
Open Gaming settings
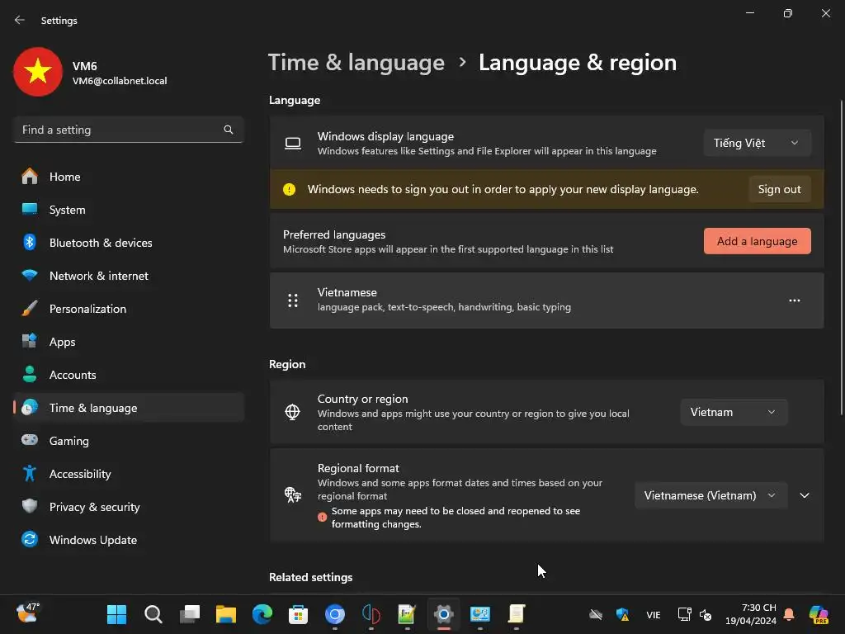(x=128, y=441)
